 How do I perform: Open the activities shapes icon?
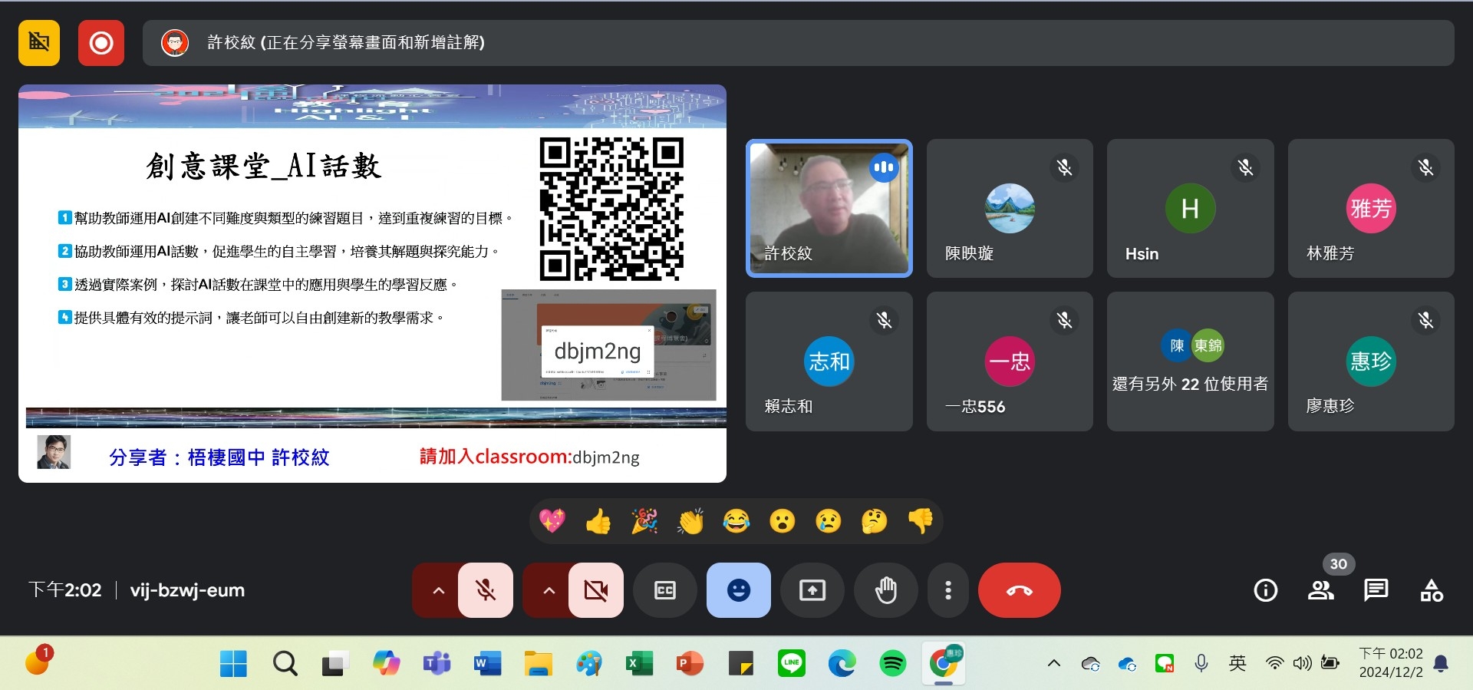click(1431, 590)
